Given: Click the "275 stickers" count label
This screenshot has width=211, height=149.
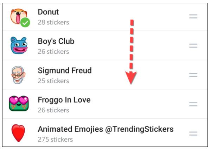Looking at the screenshot, I should click(x=55, y=140).
